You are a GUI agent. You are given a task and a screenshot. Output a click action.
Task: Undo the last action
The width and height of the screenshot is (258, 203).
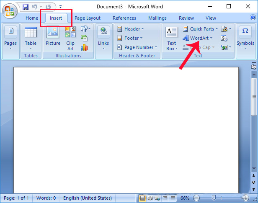(x=34, y=7)
